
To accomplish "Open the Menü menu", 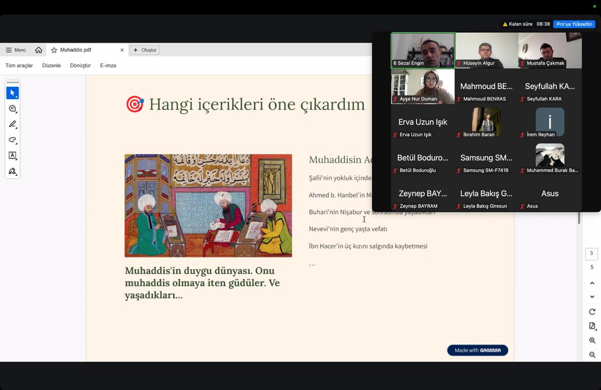I will coord(16,50).
